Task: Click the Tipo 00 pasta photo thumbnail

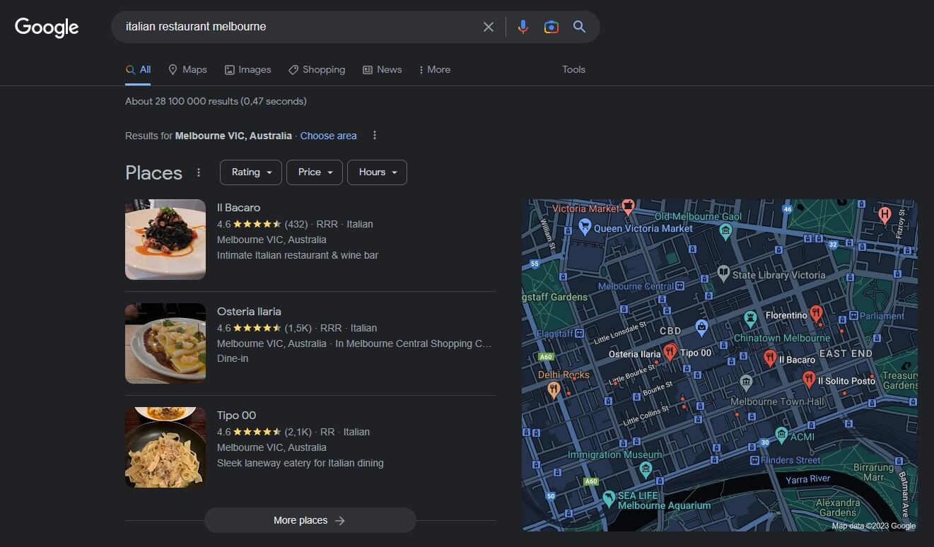Action: tap(165, 447)
